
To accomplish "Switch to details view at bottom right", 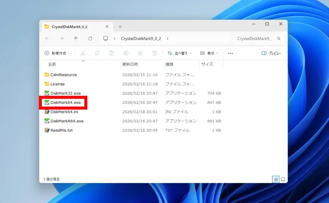I will 276,179.
